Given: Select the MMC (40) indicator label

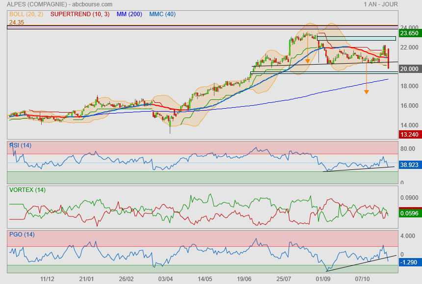Looking at the screenshot, I should coord(162,14).
